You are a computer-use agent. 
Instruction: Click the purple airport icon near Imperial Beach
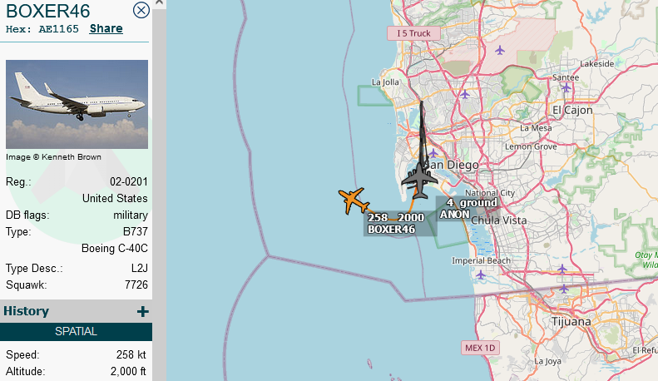pyautogui.click(x=481, y=275)
